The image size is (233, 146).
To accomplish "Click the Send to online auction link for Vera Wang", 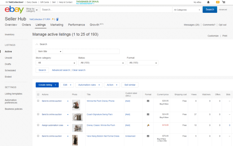I will [x=52, y=136].
